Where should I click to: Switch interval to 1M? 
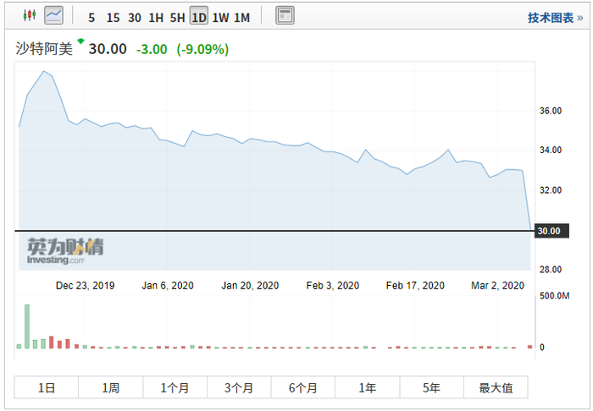(241, 17)
